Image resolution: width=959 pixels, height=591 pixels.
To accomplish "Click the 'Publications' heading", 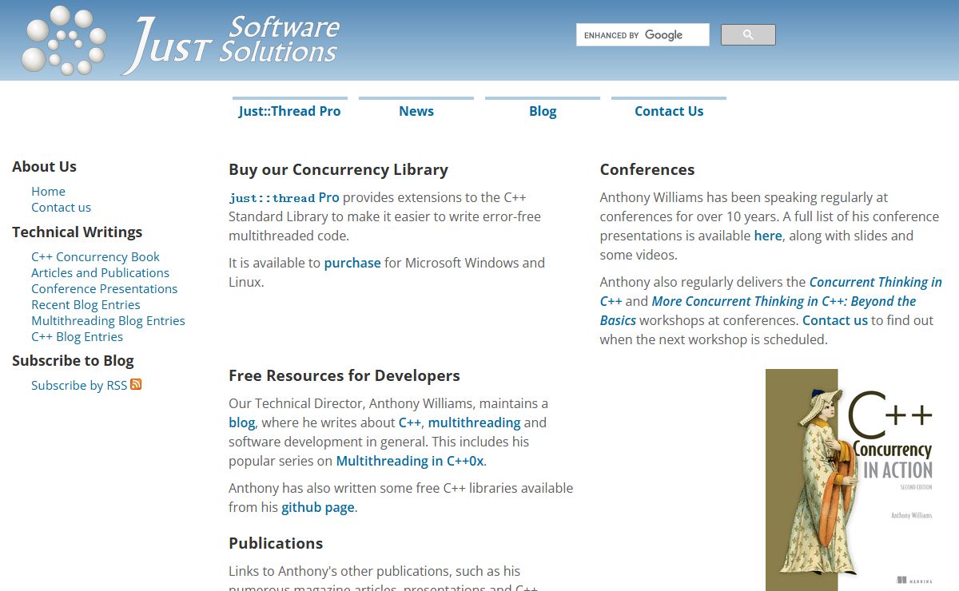I will [x=276, y=543].
